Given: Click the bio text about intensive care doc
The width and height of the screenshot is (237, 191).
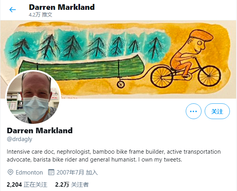Looking at the screenshot, I should click(114, 156).
